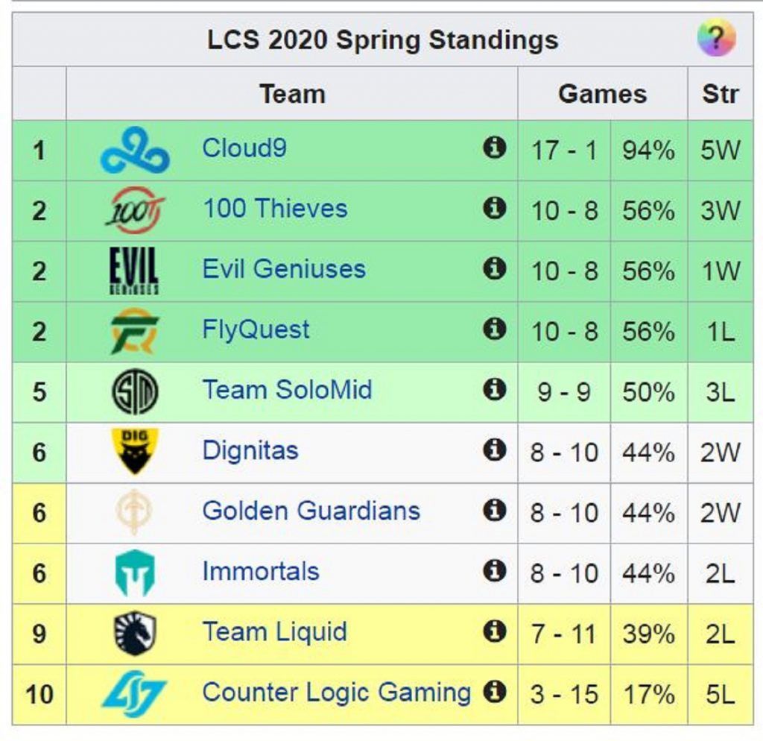
Task: Click the Dignitas logo icon
Action: (x=135, y=452)
